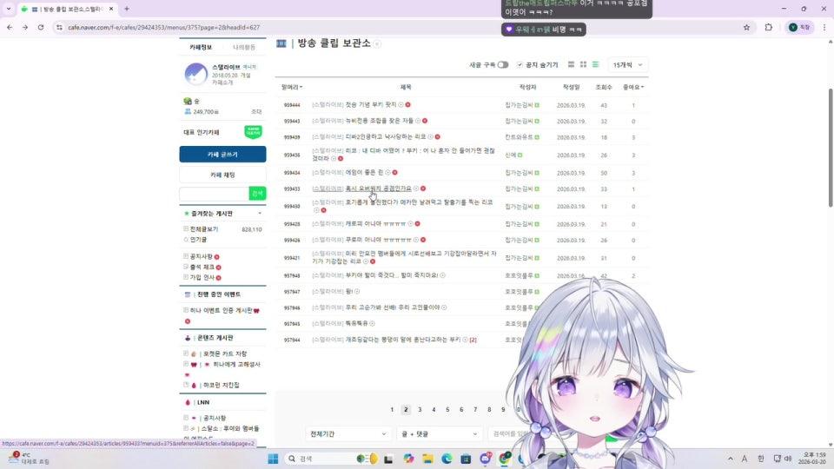Uncheck the 공지 숨기기 checkbox
The width and height of the screenshot is (834, 469).
(x=520, y=65)
